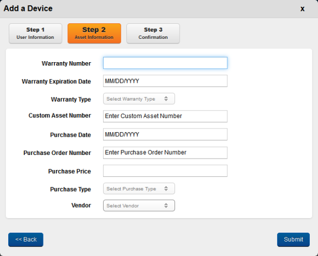Click the Vendor label text
This screenshot has width=318, height=256.
[81, 205]
